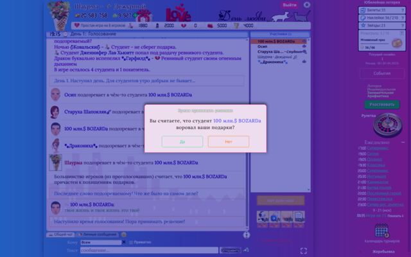The height and width of the screenshot is (257, 411).
Task: Use the fourth extra item icon under actions
Action: click(299, 218)
